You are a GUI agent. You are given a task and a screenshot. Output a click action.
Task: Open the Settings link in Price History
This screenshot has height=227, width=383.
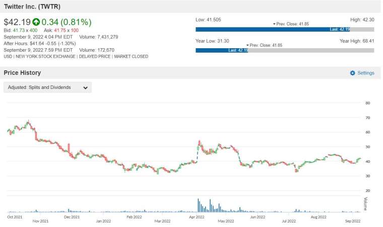click(366, 73)
